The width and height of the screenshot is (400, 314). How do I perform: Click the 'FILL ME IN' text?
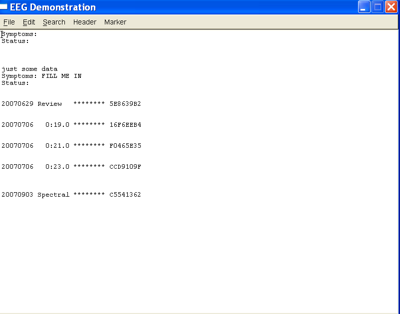[x=61, y=76]
